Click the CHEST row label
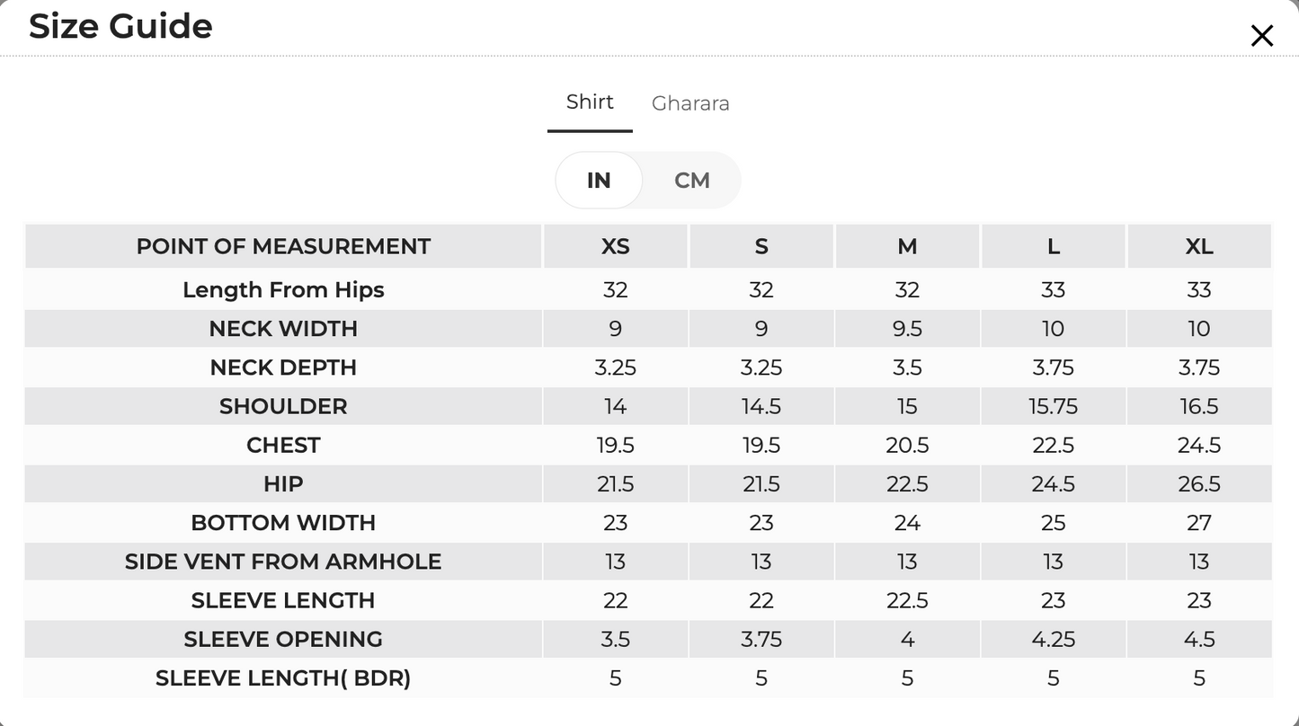The image size is (1299, 726). 283,445
